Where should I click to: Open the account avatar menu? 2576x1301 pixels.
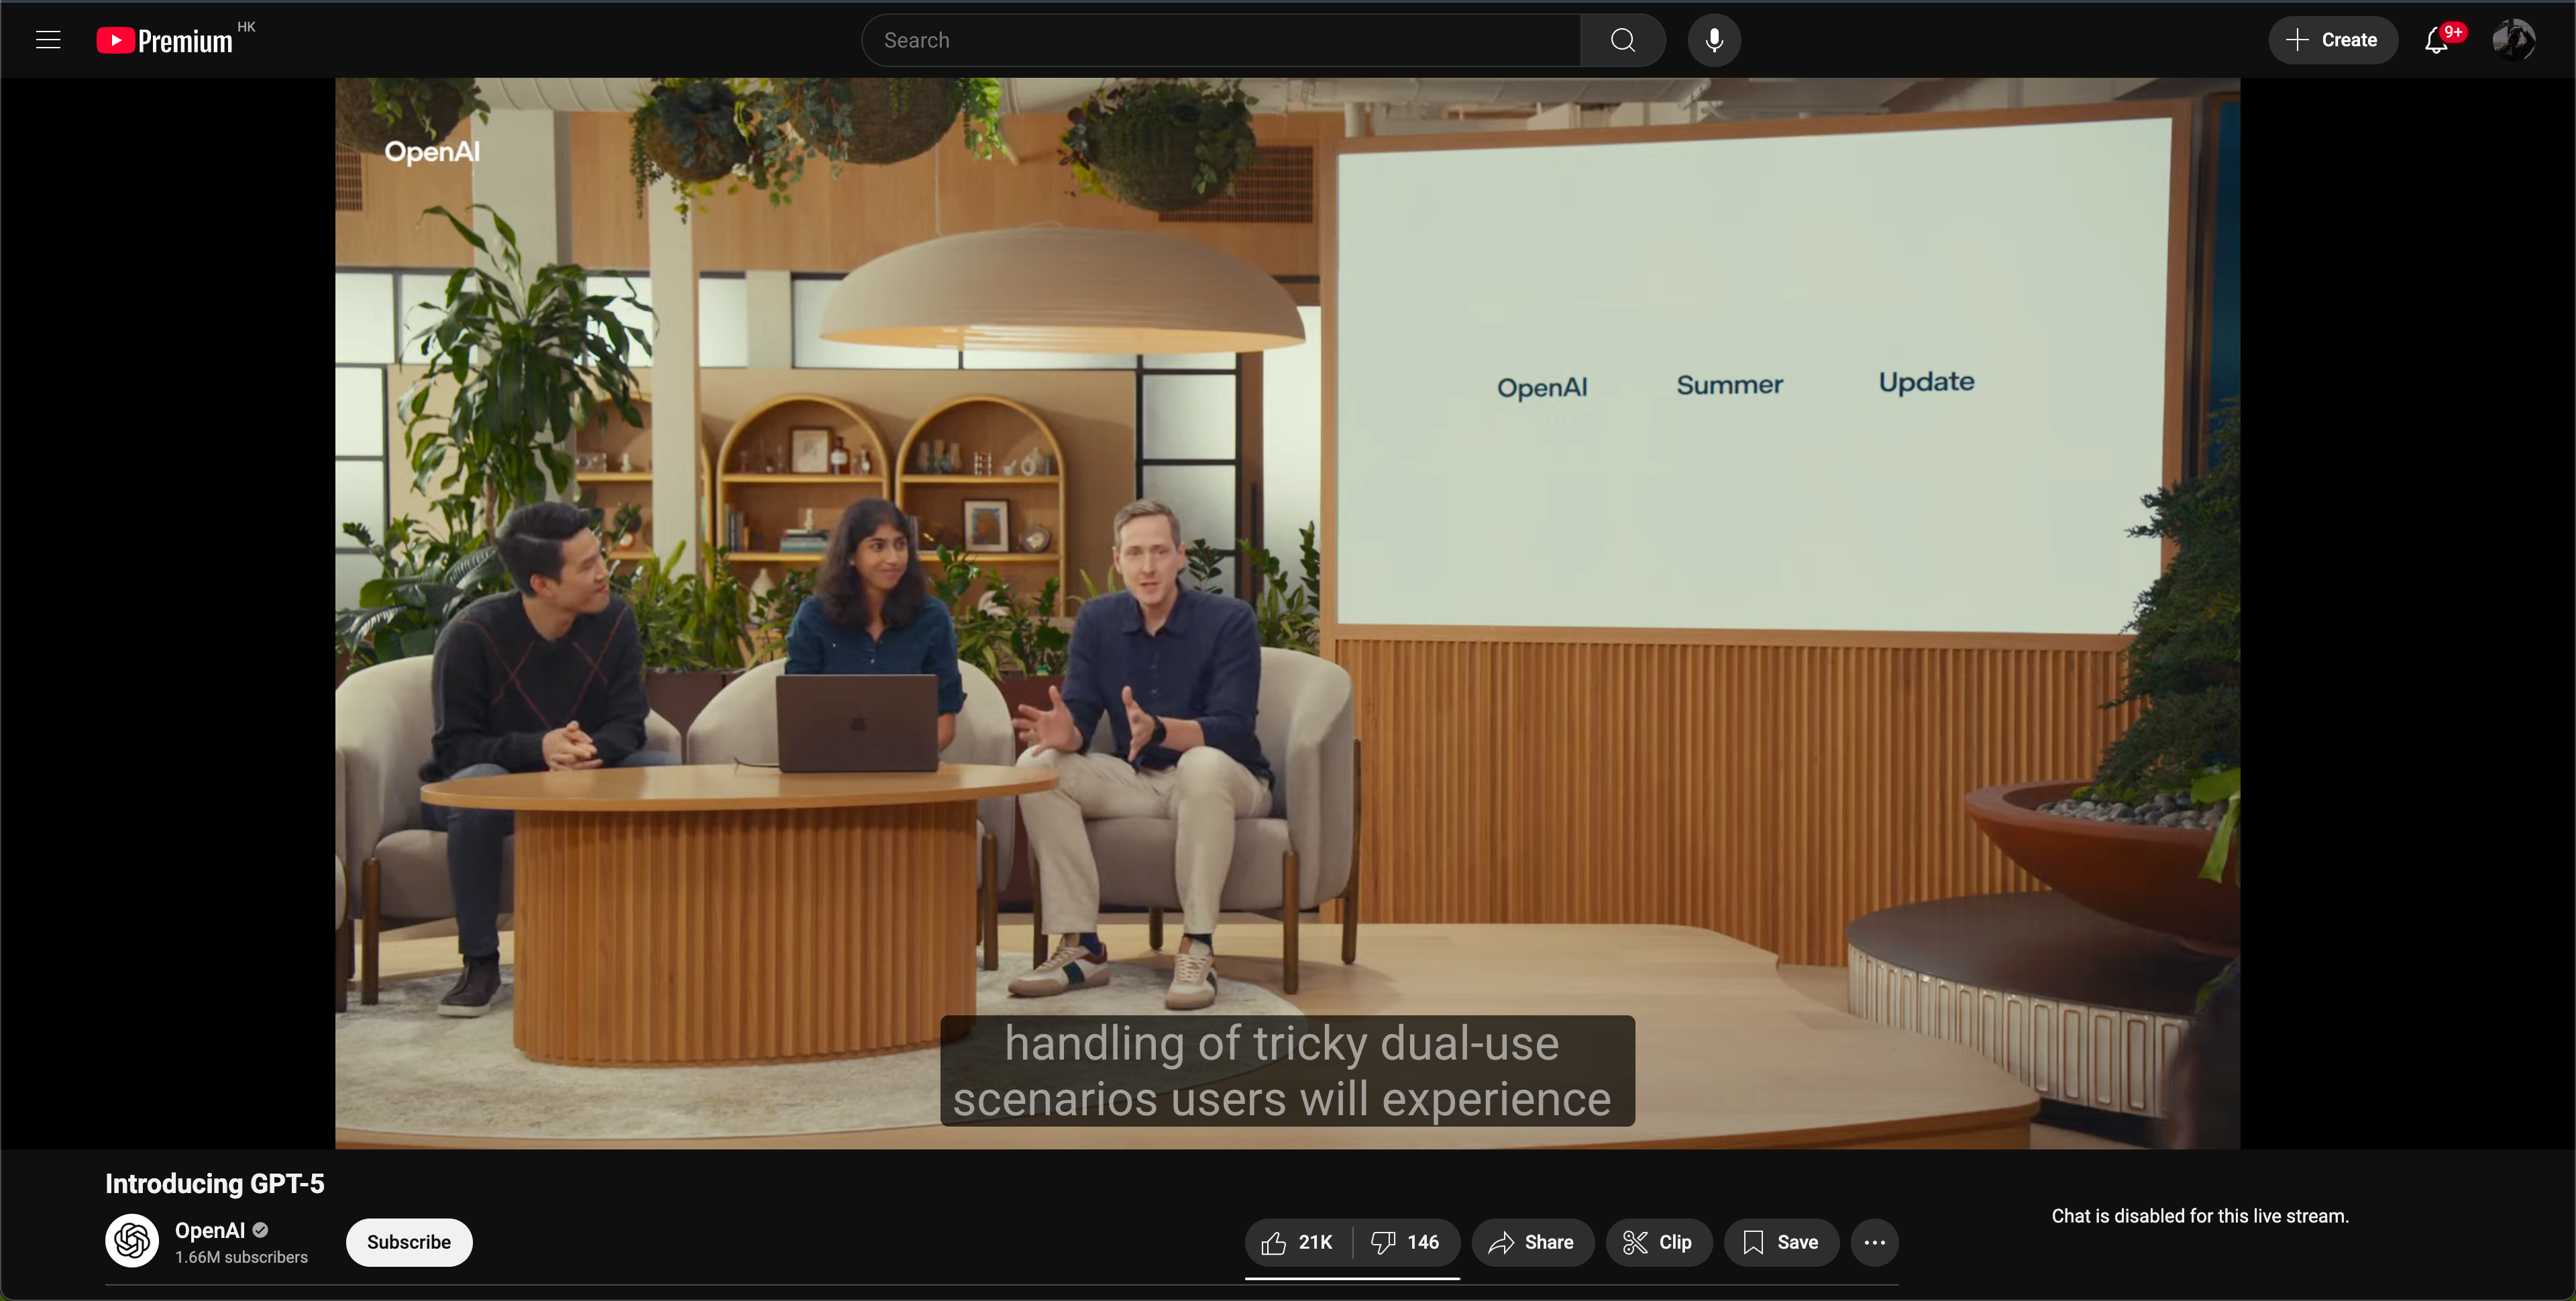2513,40
